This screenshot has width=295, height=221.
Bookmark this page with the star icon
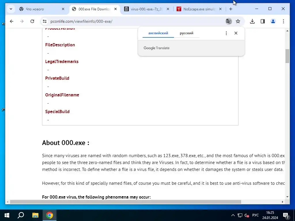click(238, 21)
